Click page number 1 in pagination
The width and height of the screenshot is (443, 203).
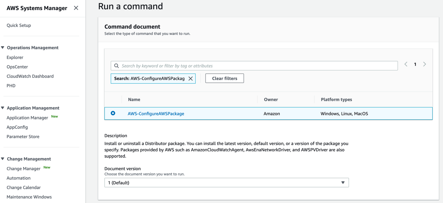point(415,64)
